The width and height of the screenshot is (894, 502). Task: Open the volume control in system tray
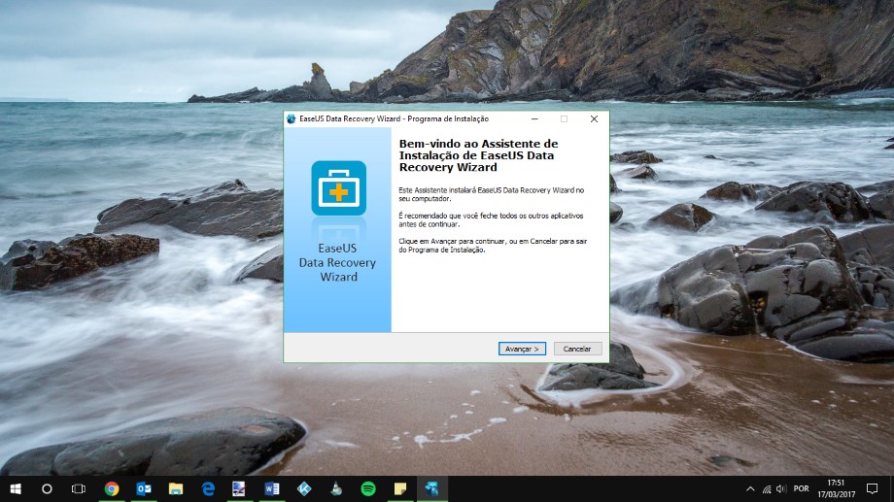781,488
